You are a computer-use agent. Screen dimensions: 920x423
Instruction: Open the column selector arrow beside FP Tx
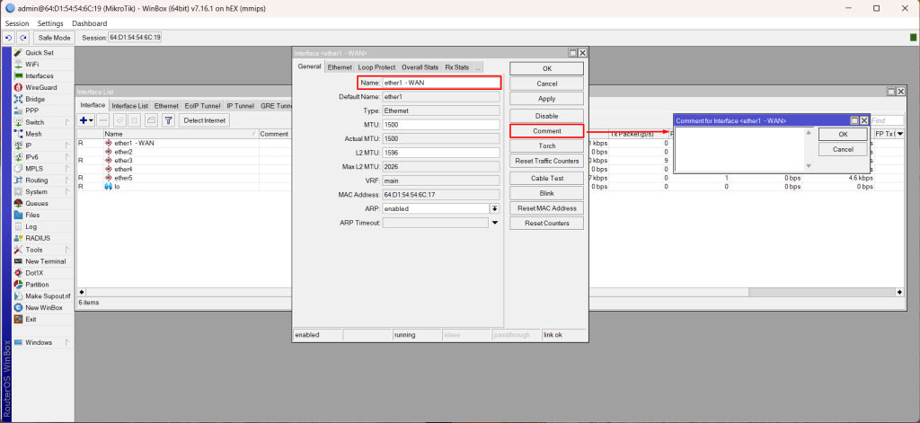899,134
